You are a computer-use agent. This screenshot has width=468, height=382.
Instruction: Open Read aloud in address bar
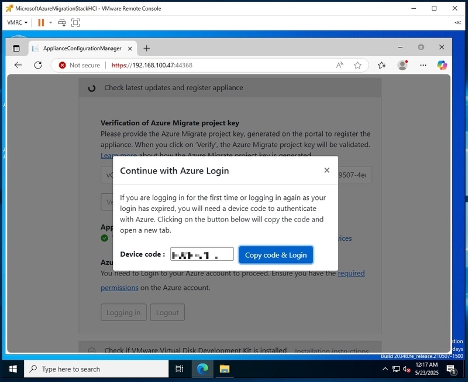pos(340,65)
